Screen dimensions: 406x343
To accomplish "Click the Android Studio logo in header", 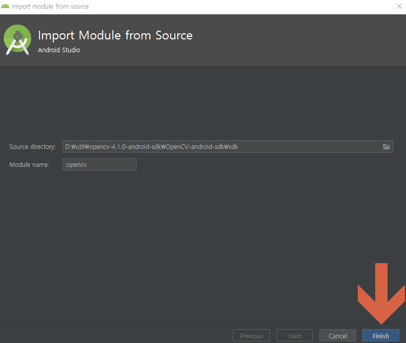I will [x=17, y=39].
